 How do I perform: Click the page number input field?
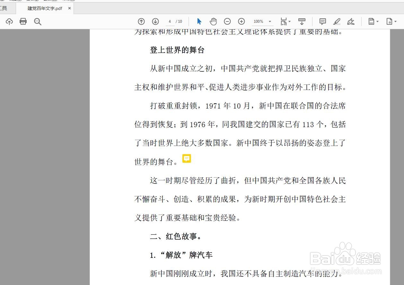[170, 22]
